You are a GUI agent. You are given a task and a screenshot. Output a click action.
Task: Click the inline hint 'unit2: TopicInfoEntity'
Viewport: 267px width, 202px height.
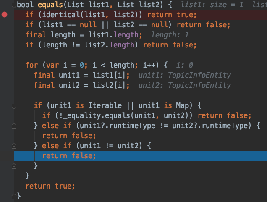(185, 85)
